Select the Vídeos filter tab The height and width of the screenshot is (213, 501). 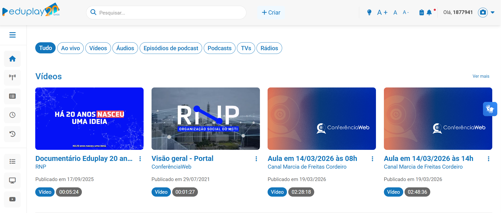98,48
